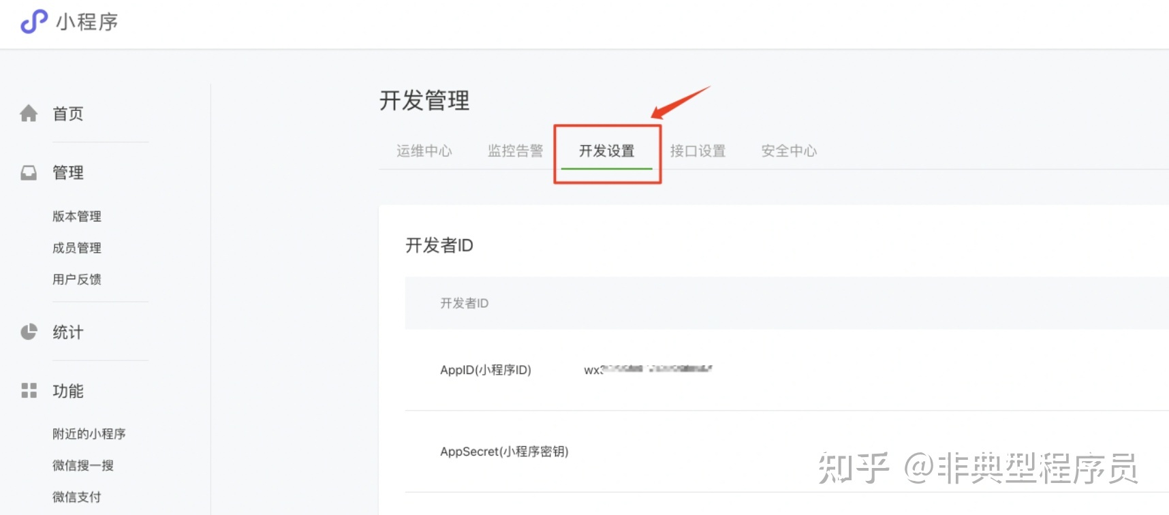Click the 开发者ID table header cell
Image resolution: width=1169 pixels, height=515 pixels.
[465, 303]
